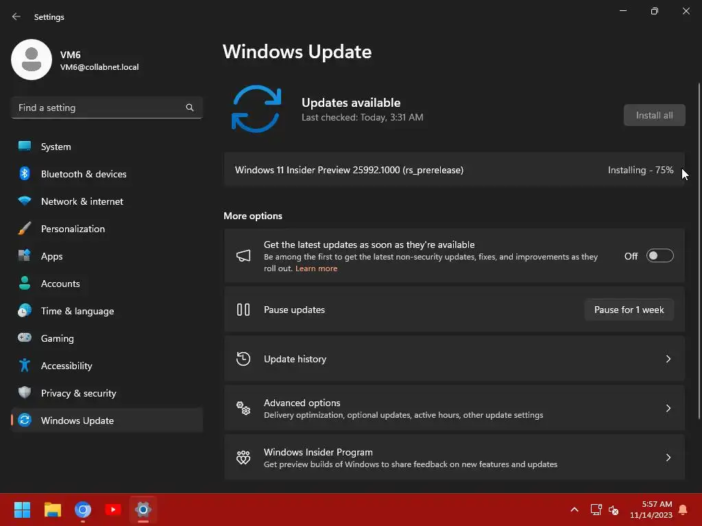Click the network status tray icon

pos(596,510)
